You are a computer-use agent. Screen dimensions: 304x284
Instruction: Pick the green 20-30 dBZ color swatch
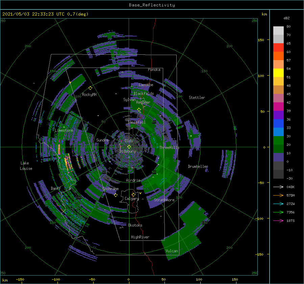[278, 140]
